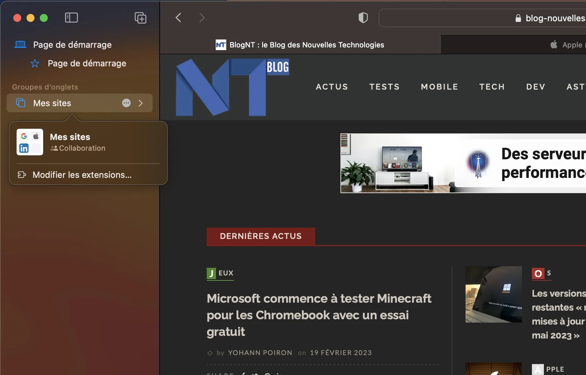Go forward with the forward arrow
This screenshot has height=375, width=586.
pyautogui.click(x=202, y=18)
